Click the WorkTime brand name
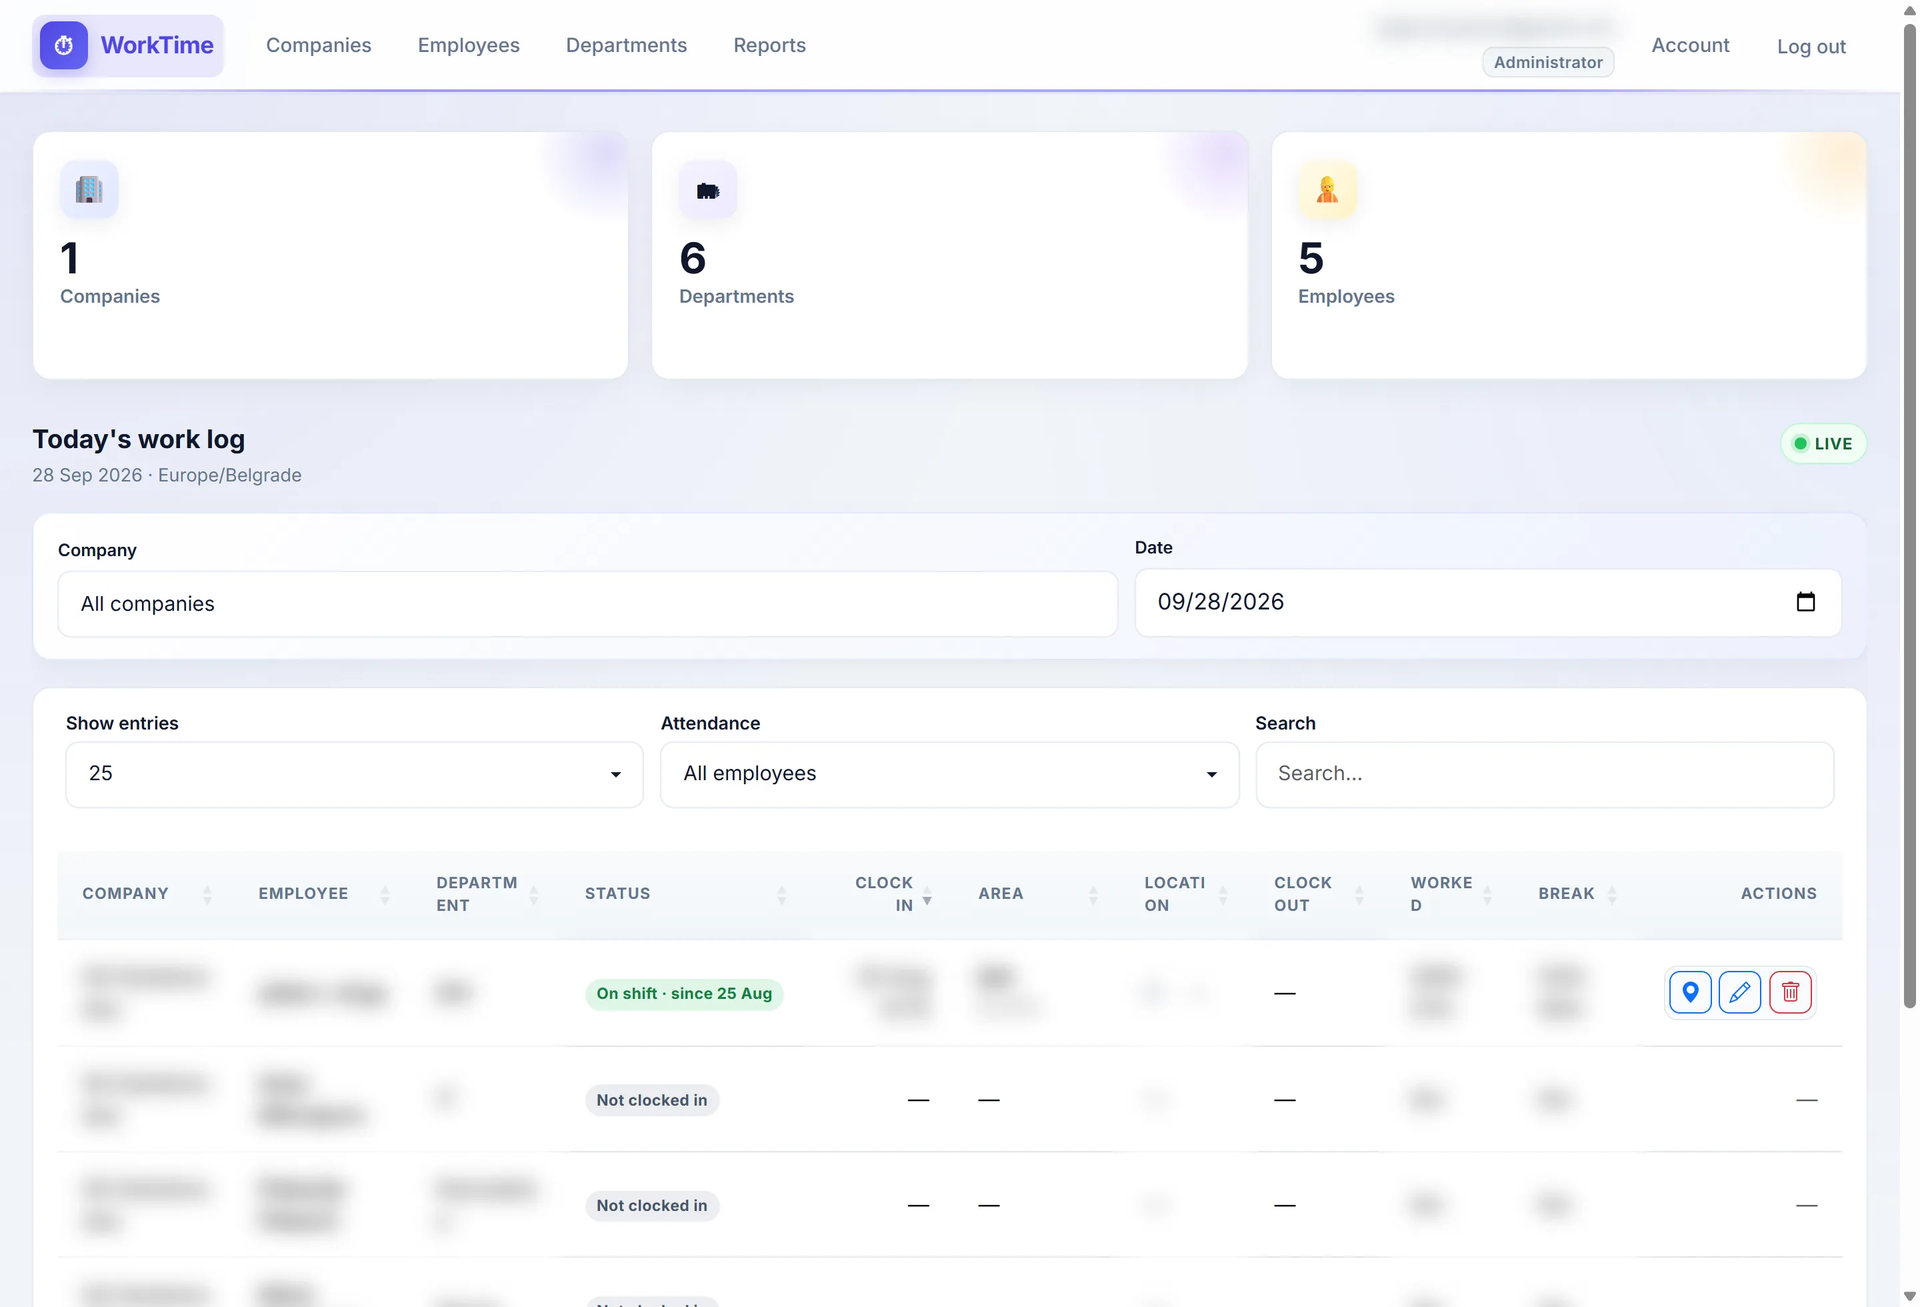The image size is (1920, 1307). coord(157,45)
